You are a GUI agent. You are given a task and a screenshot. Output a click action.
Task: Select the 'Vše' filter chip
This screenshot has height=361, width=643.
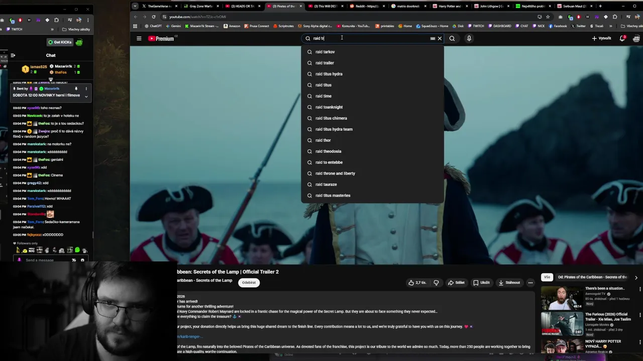pyautogui.click(x=547, y=277)
